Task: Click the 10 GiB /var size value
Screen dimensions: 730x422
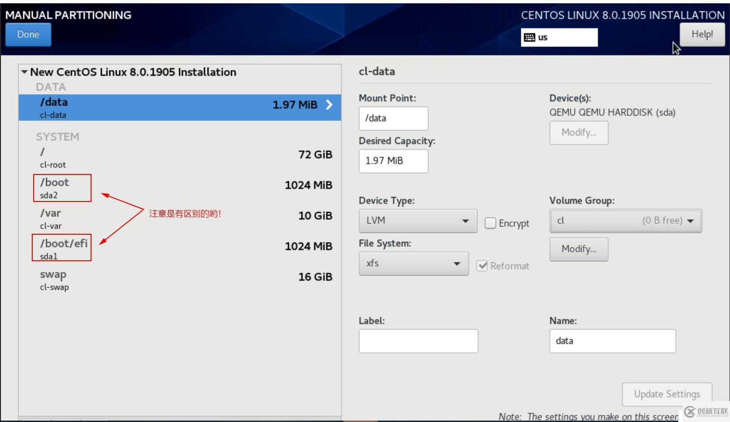Action: point(315,216)
